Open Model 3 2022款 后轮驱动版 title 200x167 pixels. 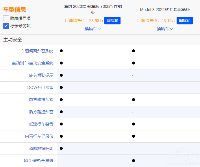[165, 10]
